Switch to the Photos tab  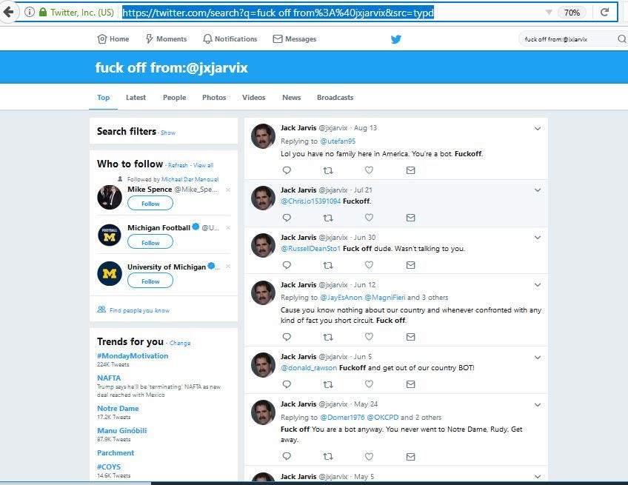coord(214,97)
